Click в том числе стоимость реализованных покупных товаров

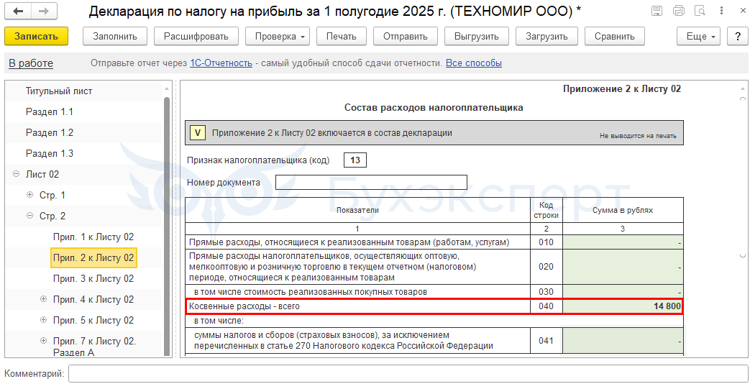coord(311,292)
